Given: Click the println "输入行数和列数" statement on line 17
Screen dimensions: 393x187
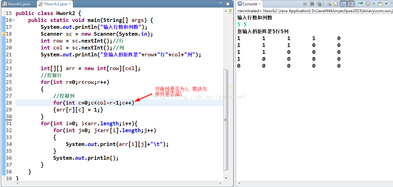Looking at the screenshot, I should pos(94,27).
